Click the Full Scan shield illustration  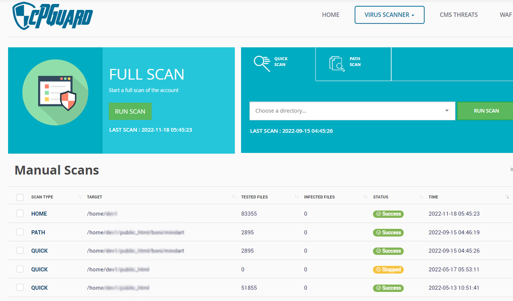point(55,93)
